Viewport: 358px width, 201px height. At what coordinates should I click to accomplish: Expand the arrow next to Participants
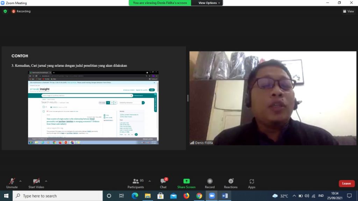click(x=150, y=181)
